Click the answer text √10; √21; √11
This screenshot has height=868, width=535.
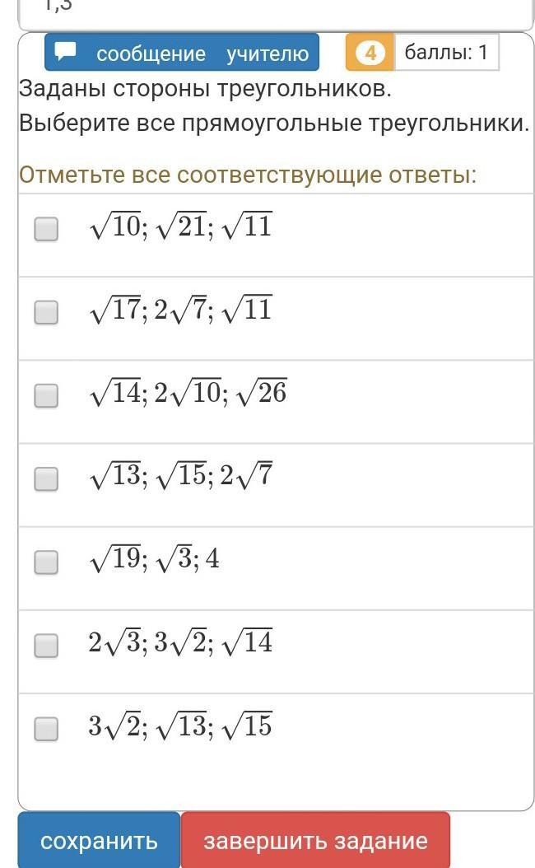coord(180,226)
